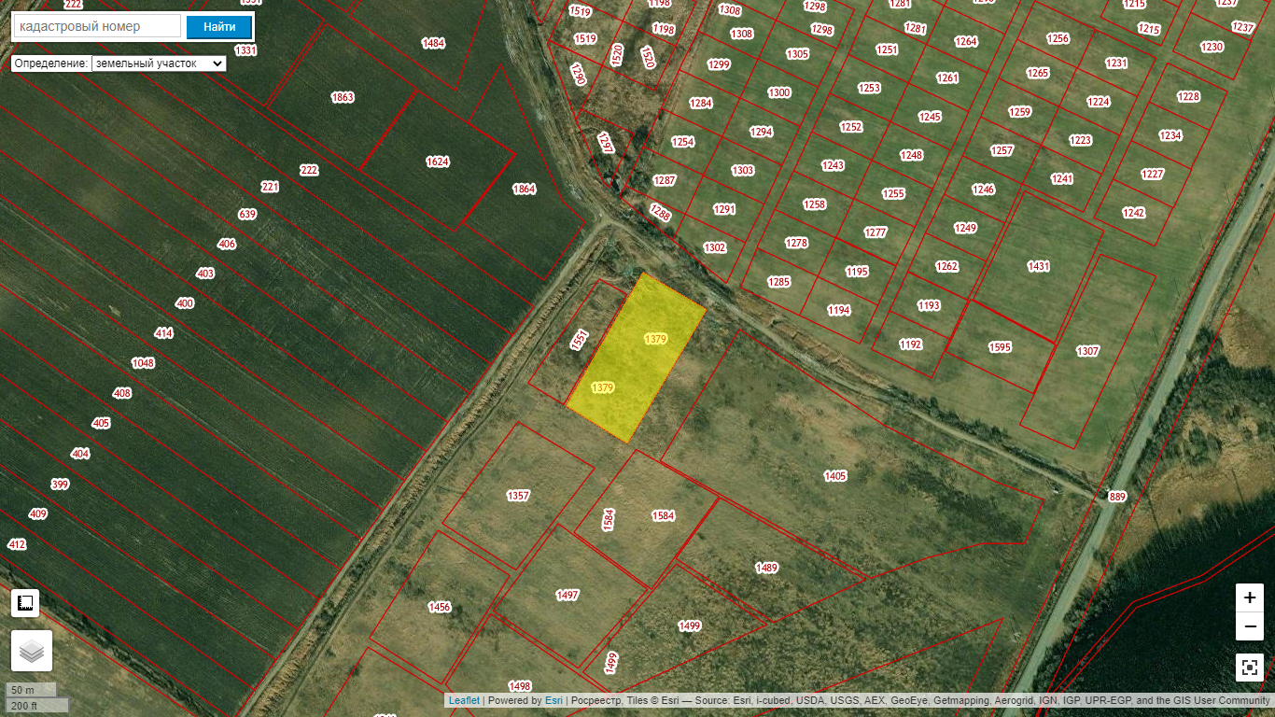The height and width of the screenshot is (717, 1275).
Task: Select parcel strip labeled 639
Action: pos(247,214)
